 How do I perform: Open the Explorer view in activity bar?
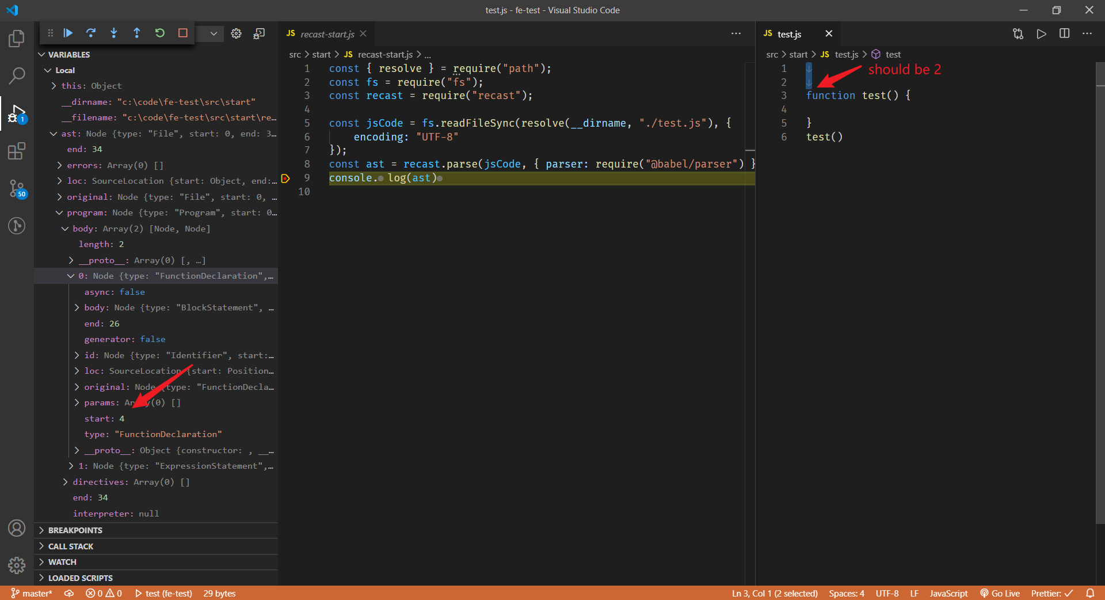point(17,39)
